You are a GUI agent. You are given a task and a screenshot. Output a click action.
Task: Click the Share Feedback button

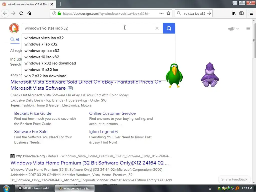coord(234,179)
